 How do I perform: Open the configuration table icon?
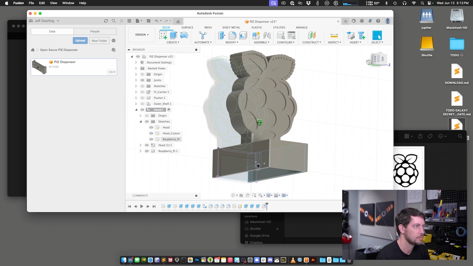(292, 35)
